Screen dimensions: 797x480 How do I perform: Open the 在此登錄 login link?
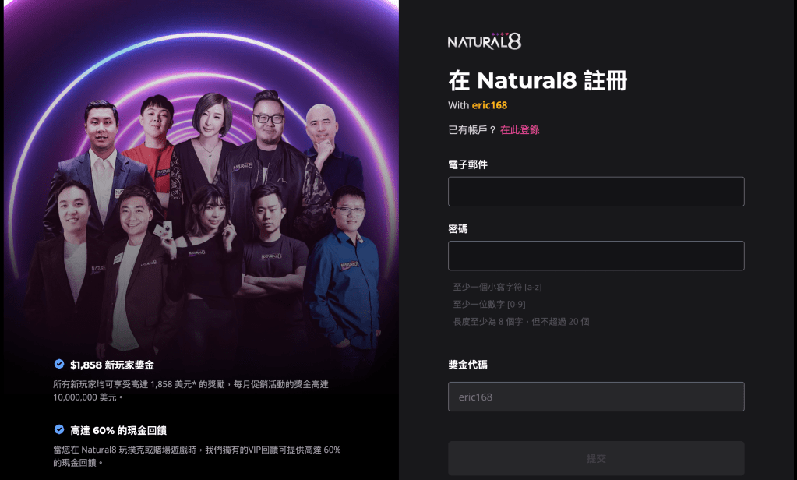click(520, 129)
